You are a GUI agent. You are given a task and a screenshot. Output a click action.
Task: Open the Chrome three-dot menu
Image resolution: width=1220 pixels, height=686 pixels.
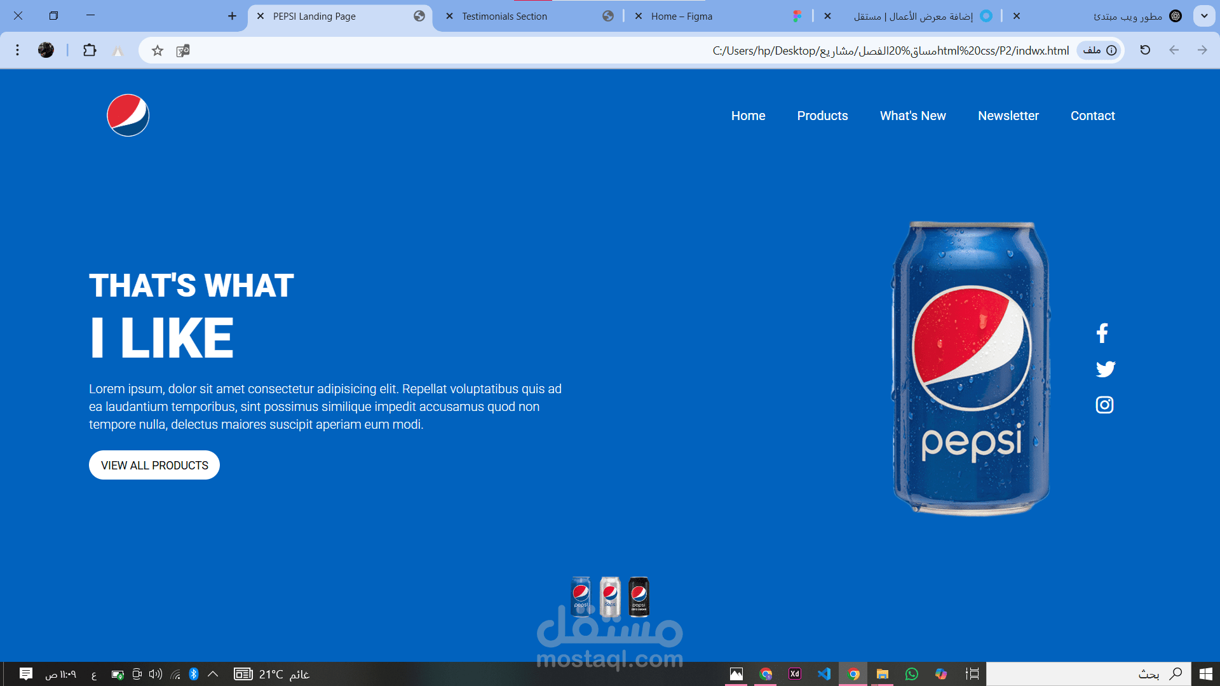point(18,50)
